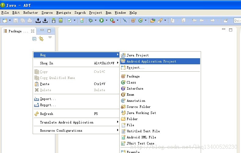Image resolution: width=241 pixels, height=153 pixels.
Task: Open the Source menu
Action: click(x=47, y=12)
